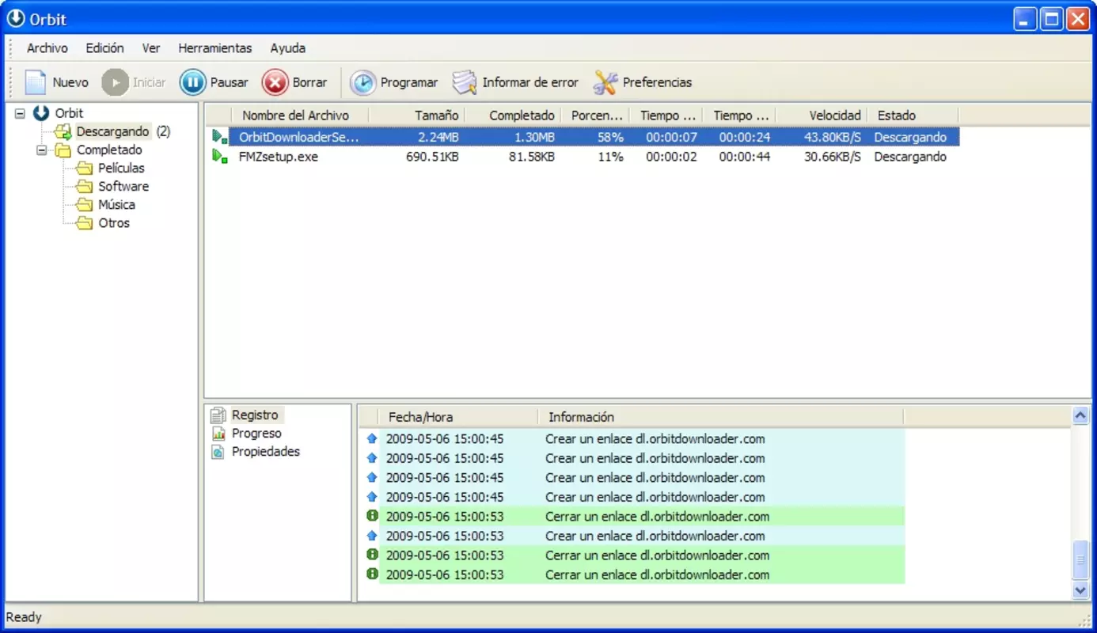Click the Películas folder icon

(85, 168)
